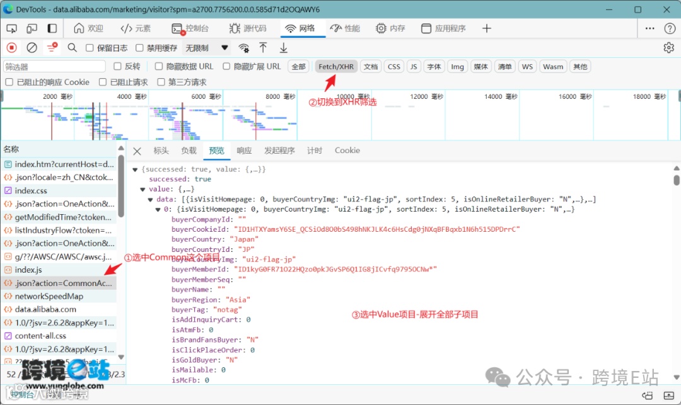The image size is (681, 405).
Task: Switch to 发起程序 tab
Action: 279,151
